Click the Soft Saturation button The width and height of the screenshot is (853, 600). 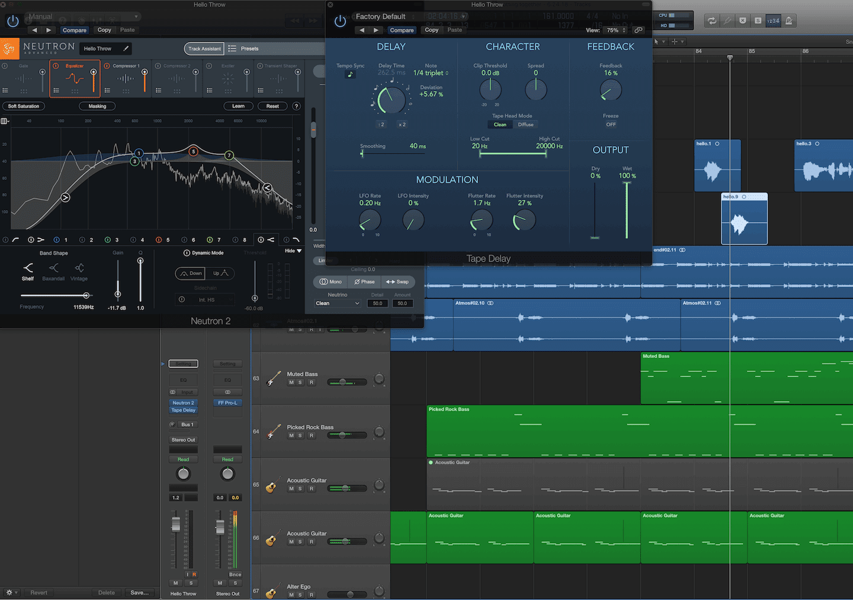(x=24, y=106)
